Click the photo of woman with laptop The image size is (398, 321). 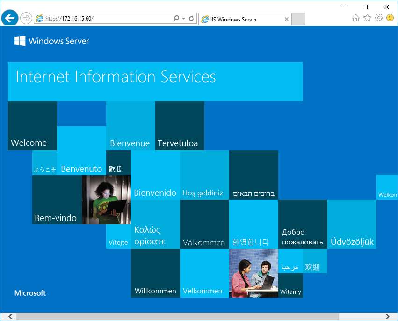(106, 200)
